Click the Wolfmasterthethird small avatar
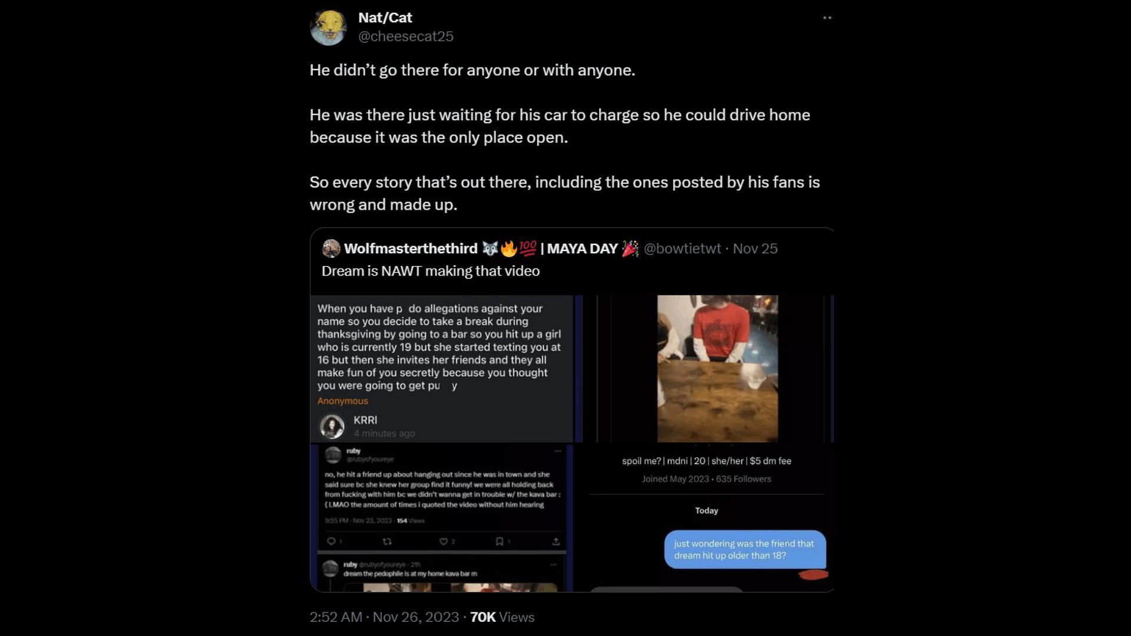 [x=331, y=249]
